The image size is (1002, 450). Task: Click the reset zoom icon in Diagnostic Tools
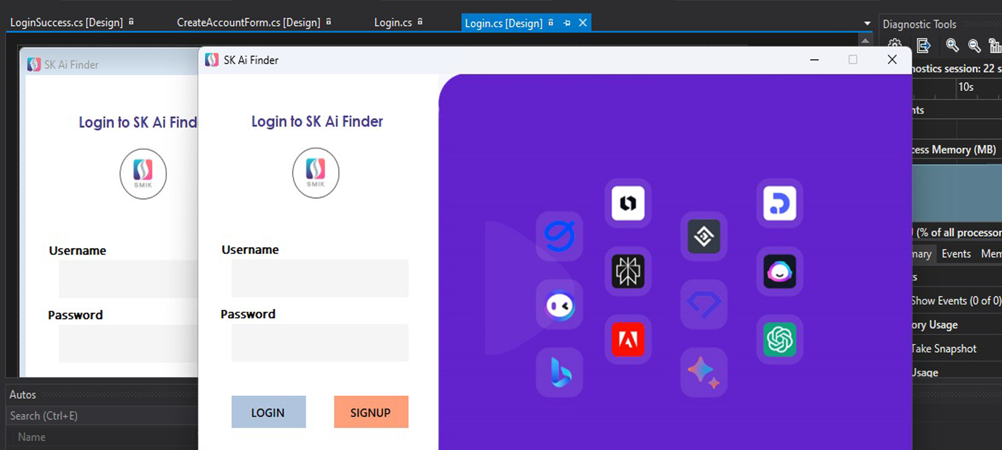[995, 45]
